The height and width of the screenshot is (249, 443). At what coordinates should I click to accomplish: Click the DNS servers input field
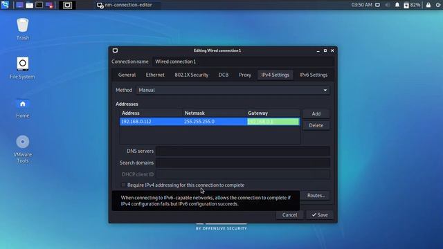coord(243,151)
